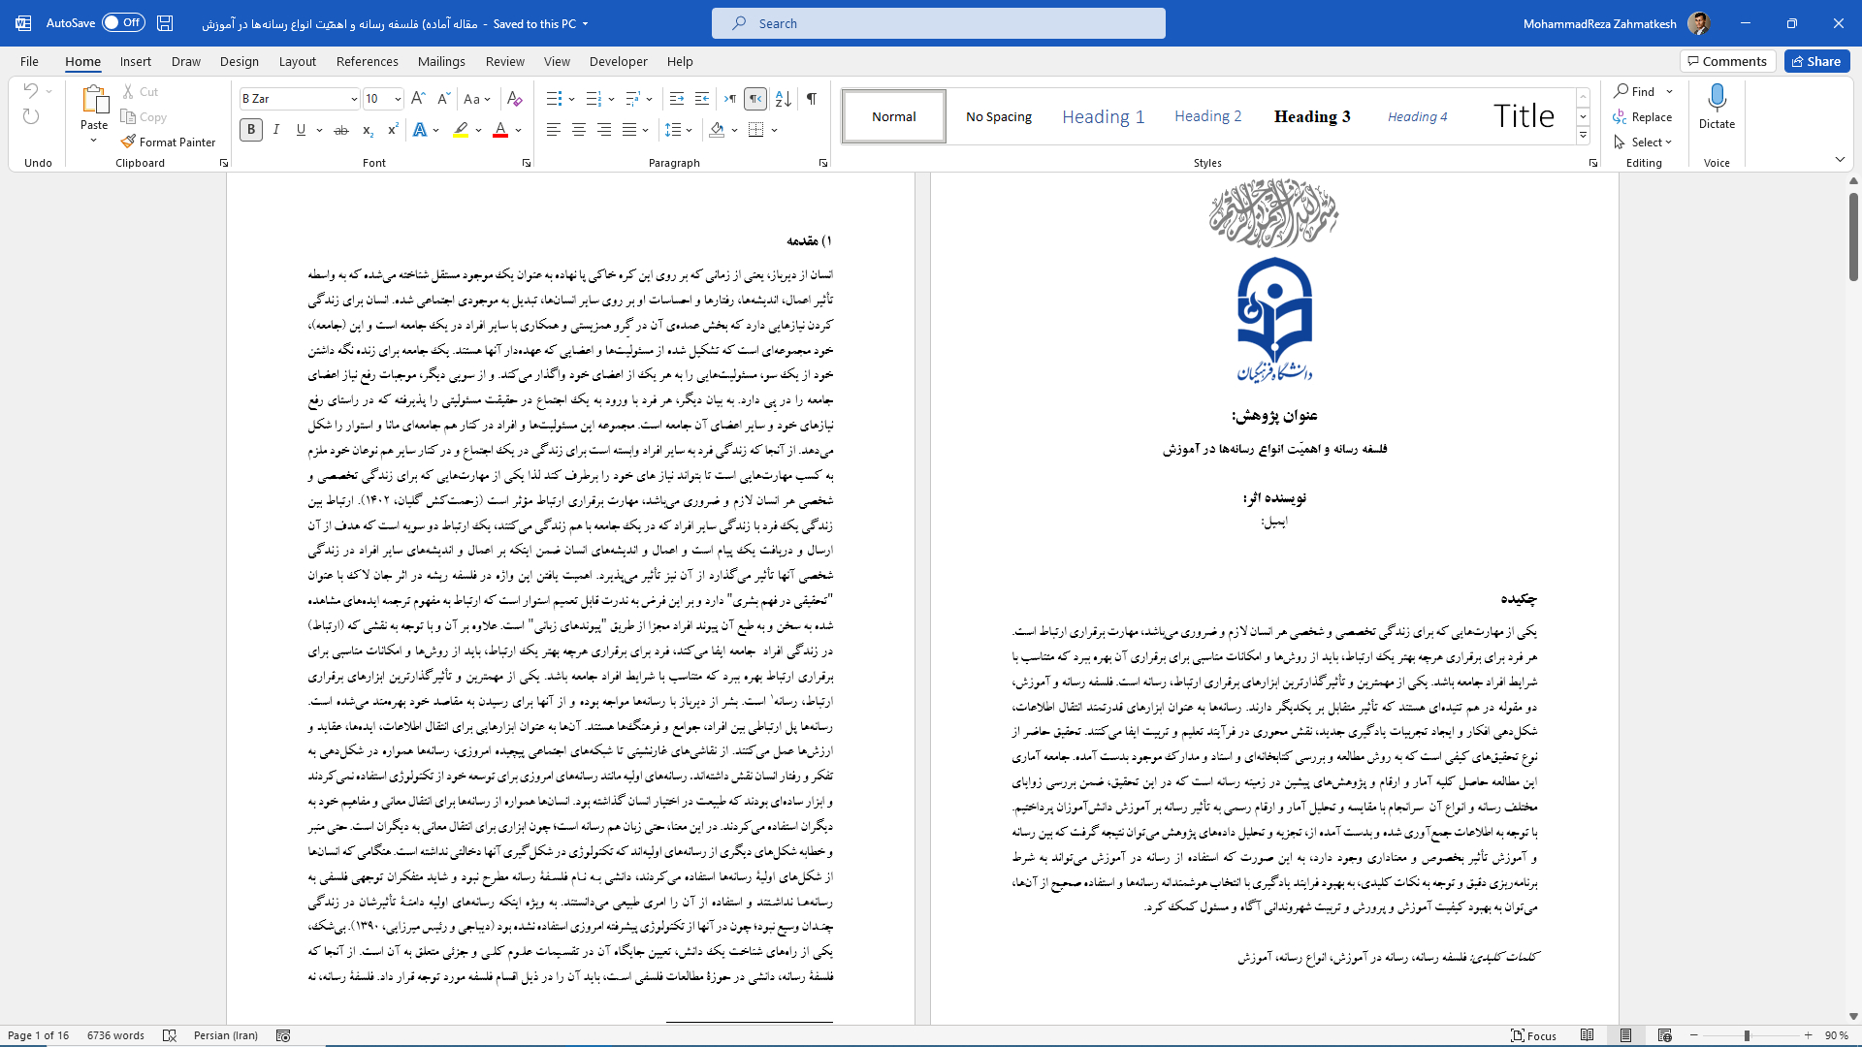
Task: Click the Share button
Action: click(1816, 61)
